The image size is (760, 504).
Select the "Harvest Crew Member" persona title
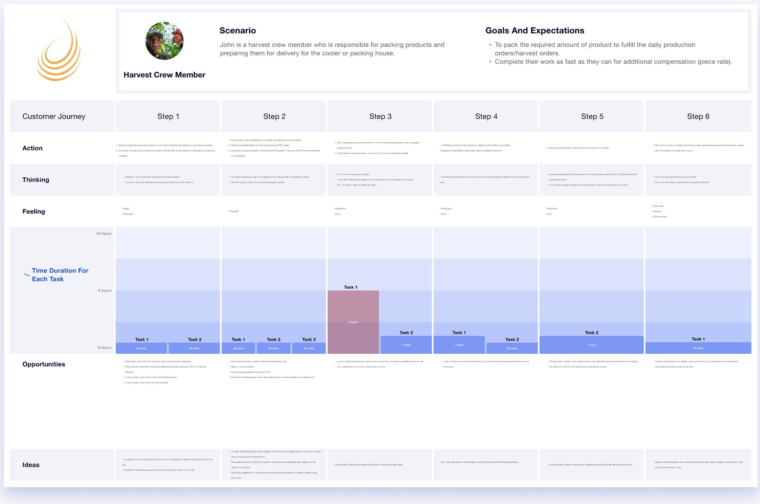(164, 75)
